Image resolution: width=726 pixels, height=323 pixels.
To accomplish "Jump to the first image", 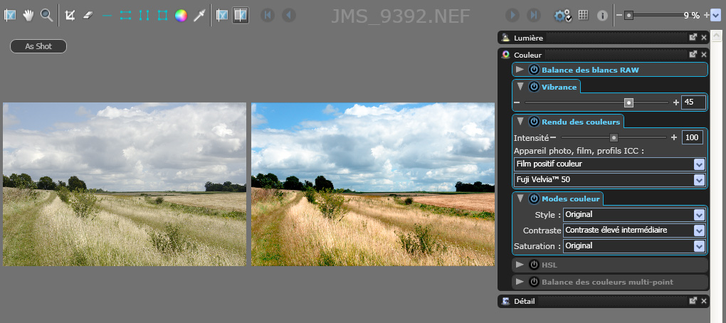I will point(267,15).
